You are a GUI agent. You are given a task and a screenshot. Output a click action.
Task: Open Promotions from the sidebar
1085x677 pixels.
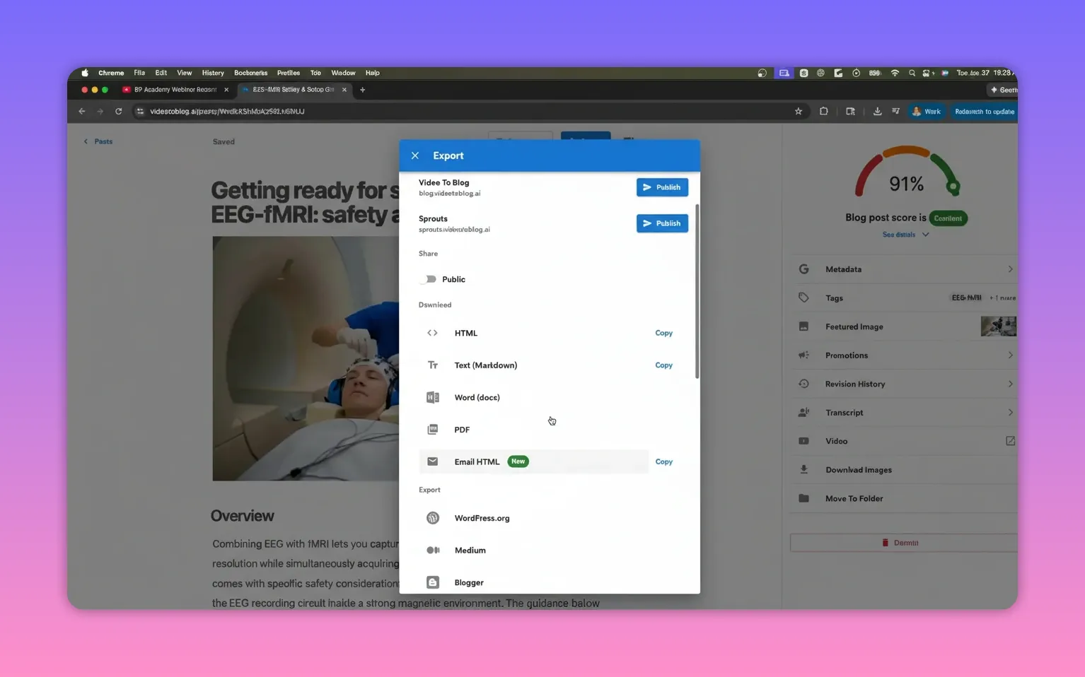847,355
